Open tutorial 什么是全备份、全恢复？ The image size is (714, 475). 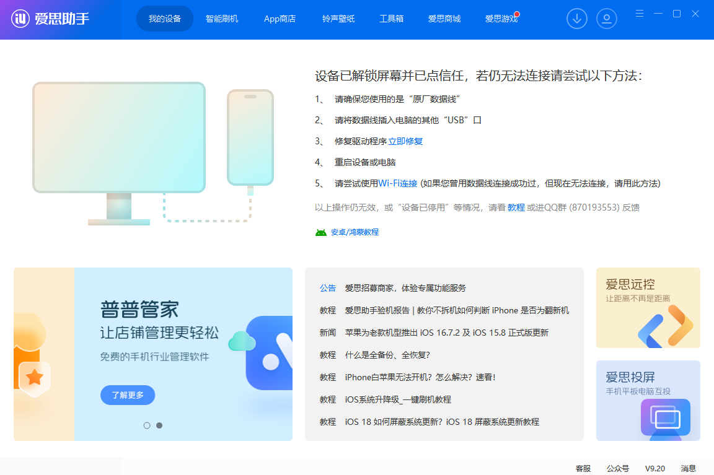(387, 355)
